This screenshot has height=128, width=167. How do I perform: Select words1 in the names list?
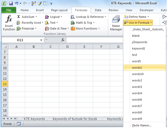[144, 68]
